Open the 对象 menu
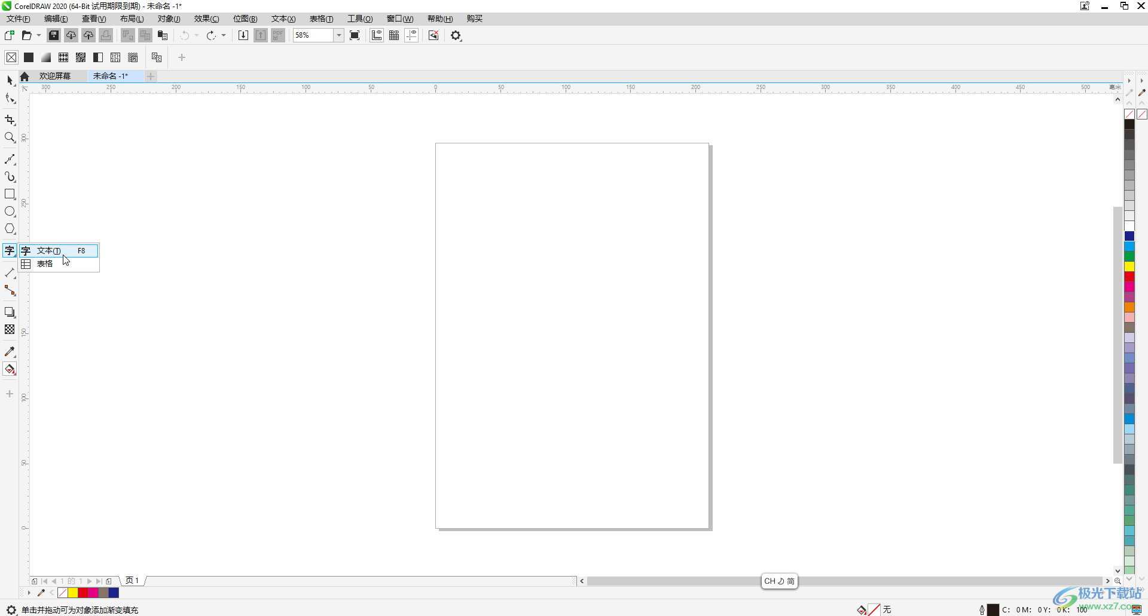The image size is (1148, 616). coord(169,19)
